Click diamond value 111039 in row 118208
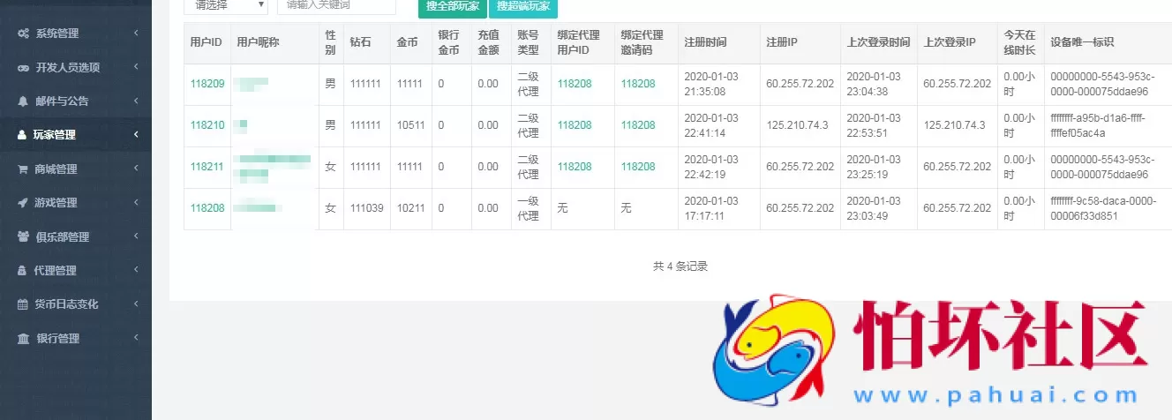The width and height of the screenshot is (1172, 420). 365,208
